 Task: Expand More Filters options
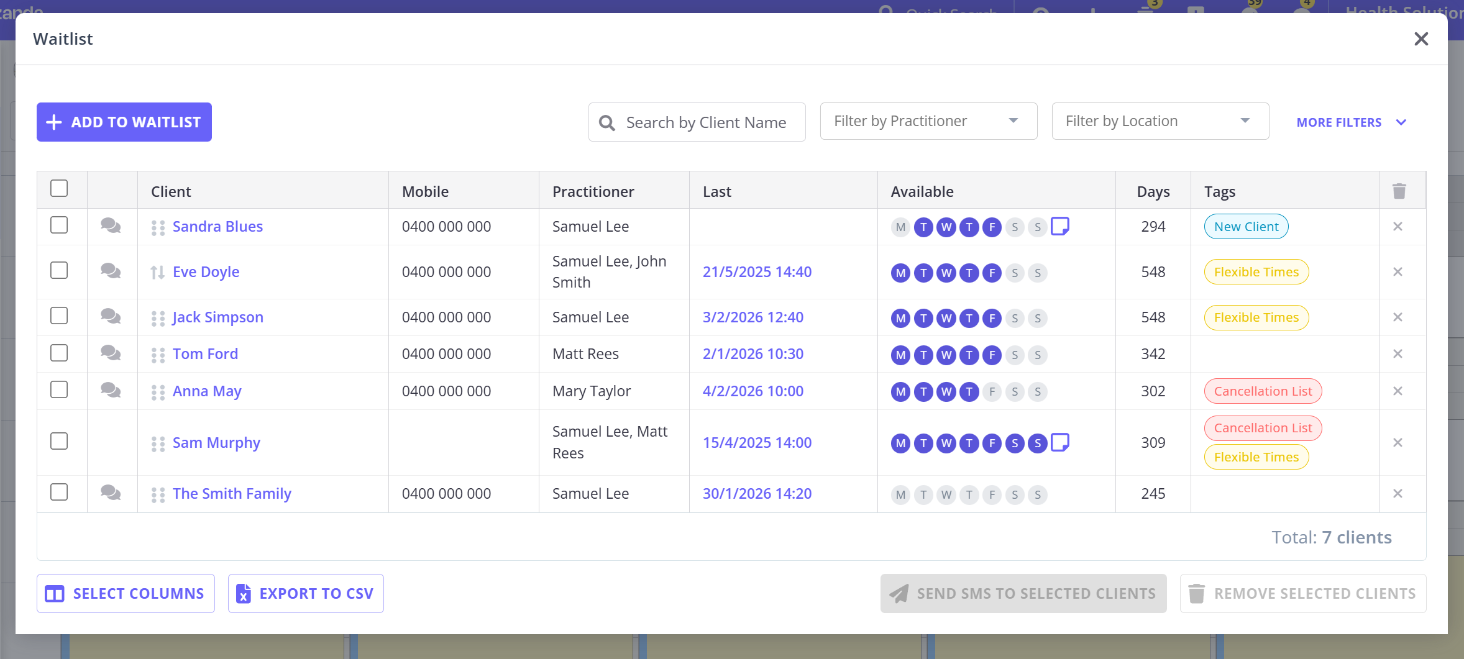[1351, 122]
